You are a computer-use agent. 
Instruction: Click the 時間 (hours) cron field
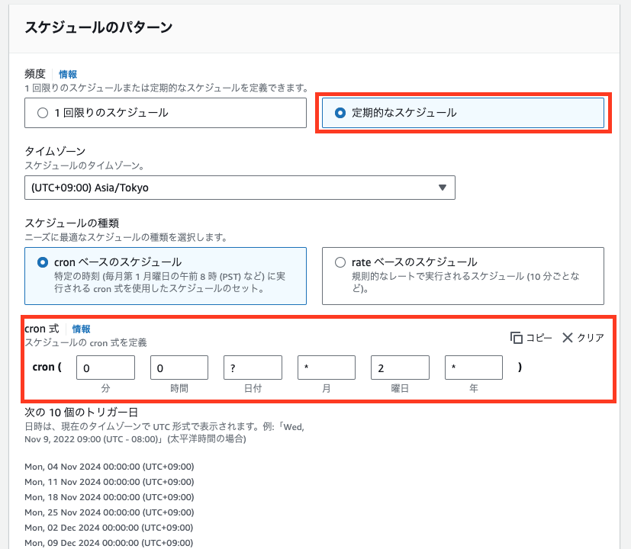(179, 368)
